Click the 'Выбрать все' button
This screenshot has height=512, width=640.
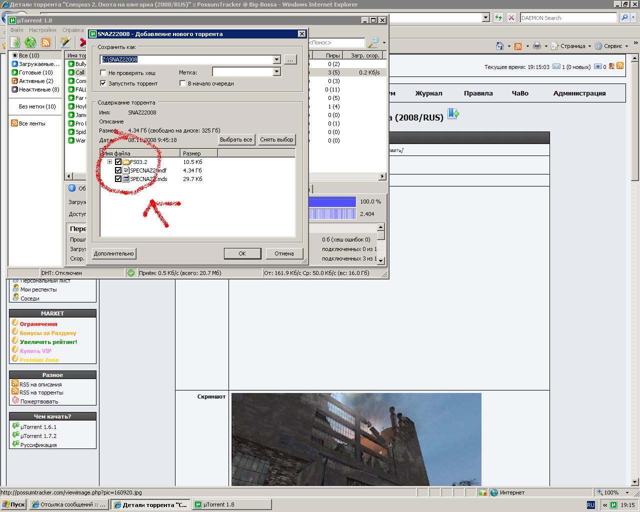(x=236, y=139)
